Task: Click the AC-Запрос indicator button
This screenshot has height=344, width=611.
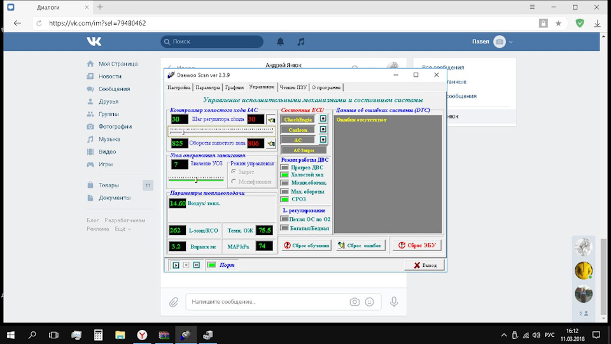Action: 304,150
